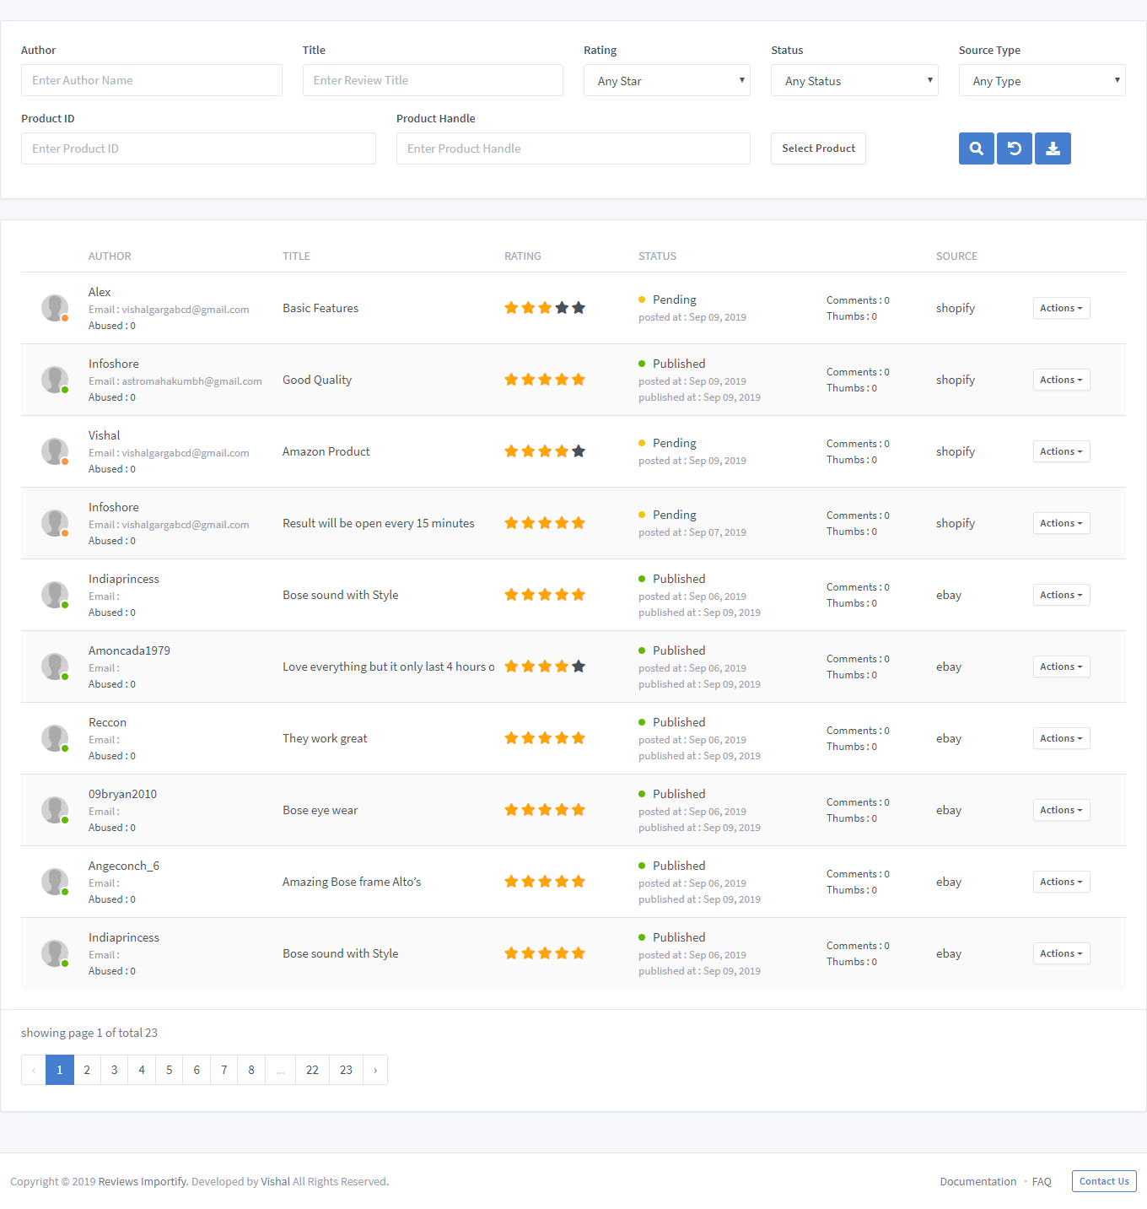The image size is (1147, 1209).
Task: Go to page 3
Action: 115,1070
